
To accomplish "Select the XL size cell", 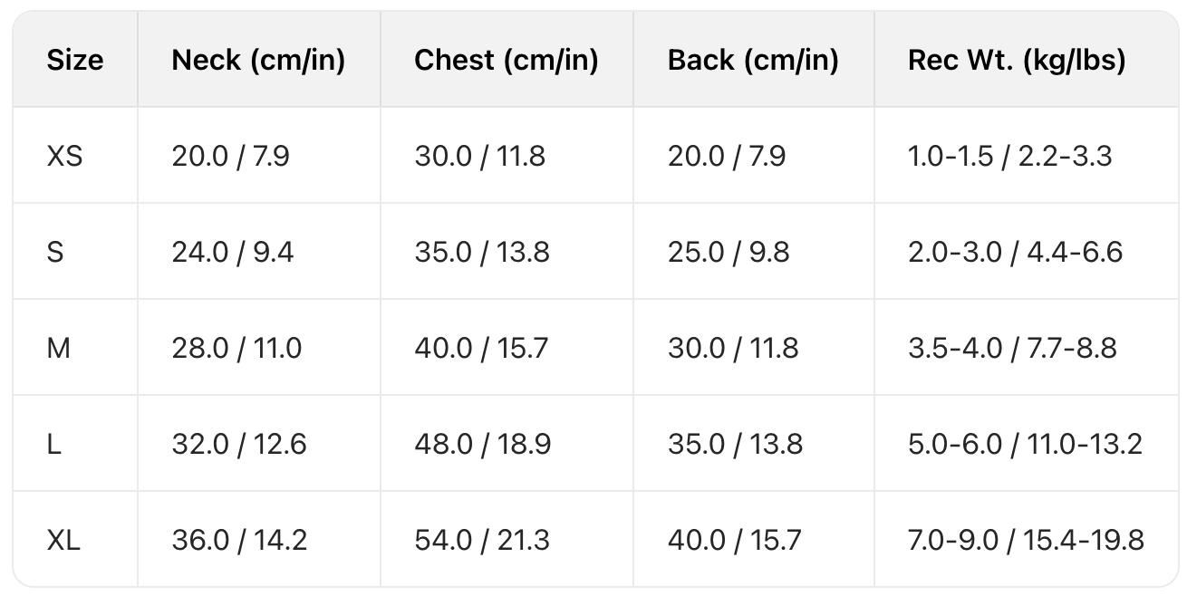I will 64,541.
